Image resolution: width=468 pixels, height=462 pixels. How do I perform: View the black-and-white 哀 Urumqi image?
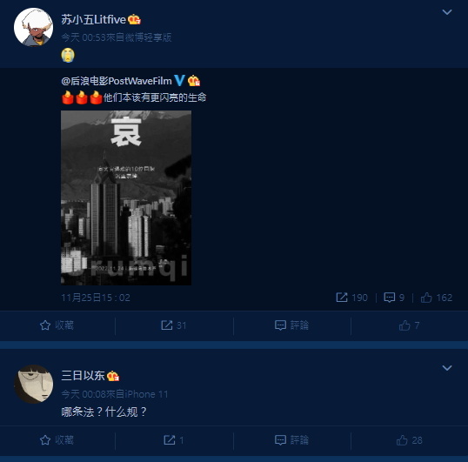(126, 198)
